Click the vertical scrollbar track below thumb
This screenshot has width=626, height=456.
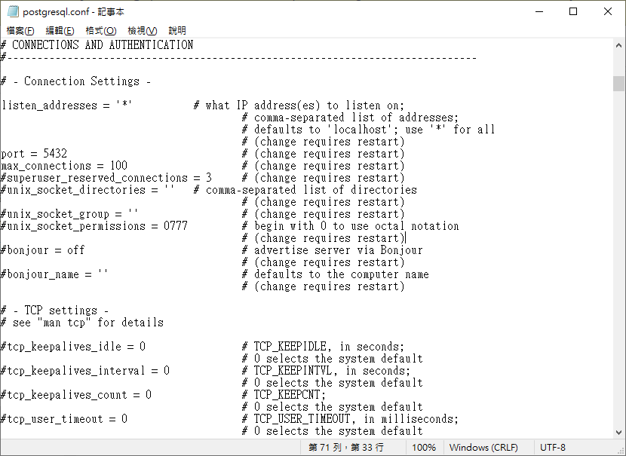pos(618,259)
